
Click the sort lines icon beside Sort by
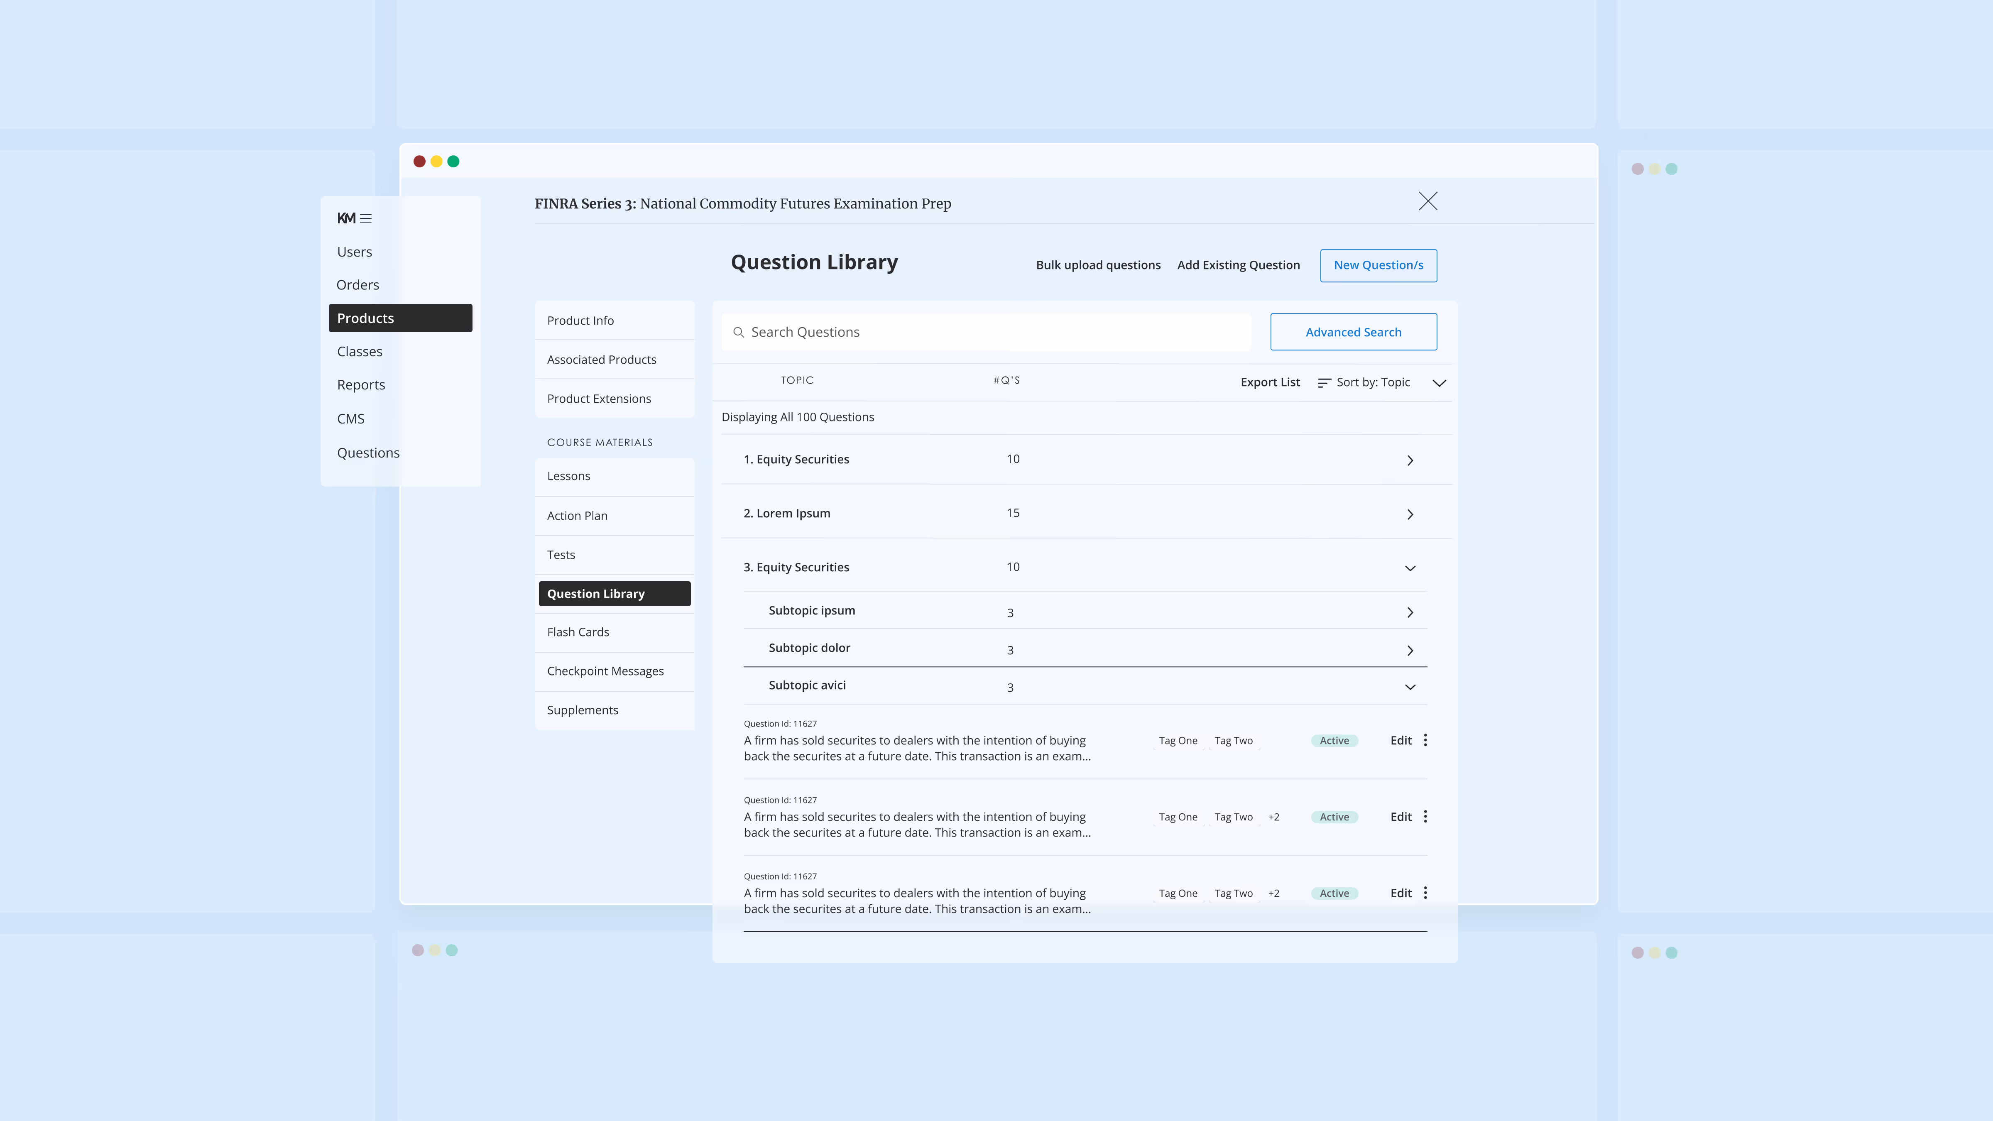[x=1323, y=382]
